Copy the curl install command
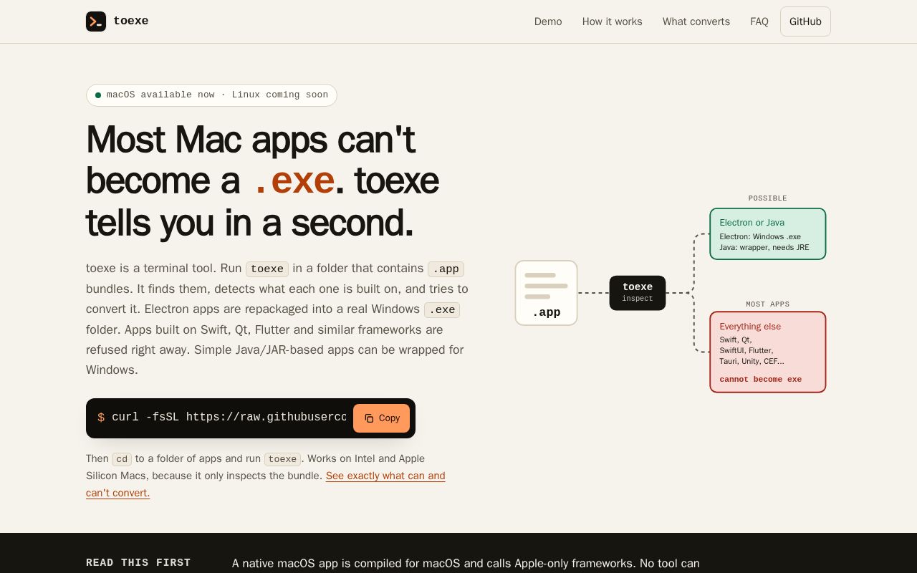The height and width of the screenshot is (573, 917). tap(381, 418)
